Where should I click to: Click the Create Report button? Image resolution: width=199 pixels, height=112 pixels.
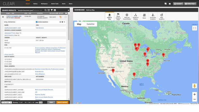[x=62, y=102]
